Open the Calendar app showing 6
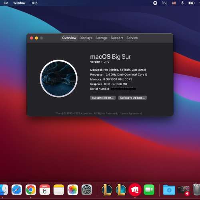The height and width of the screenshot is (200, 200). click(x=45, y=190)
